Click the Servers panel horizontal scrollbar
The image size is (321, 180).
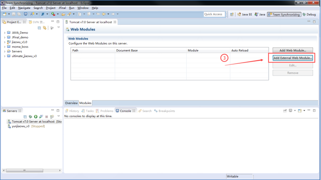click(32, 171)
